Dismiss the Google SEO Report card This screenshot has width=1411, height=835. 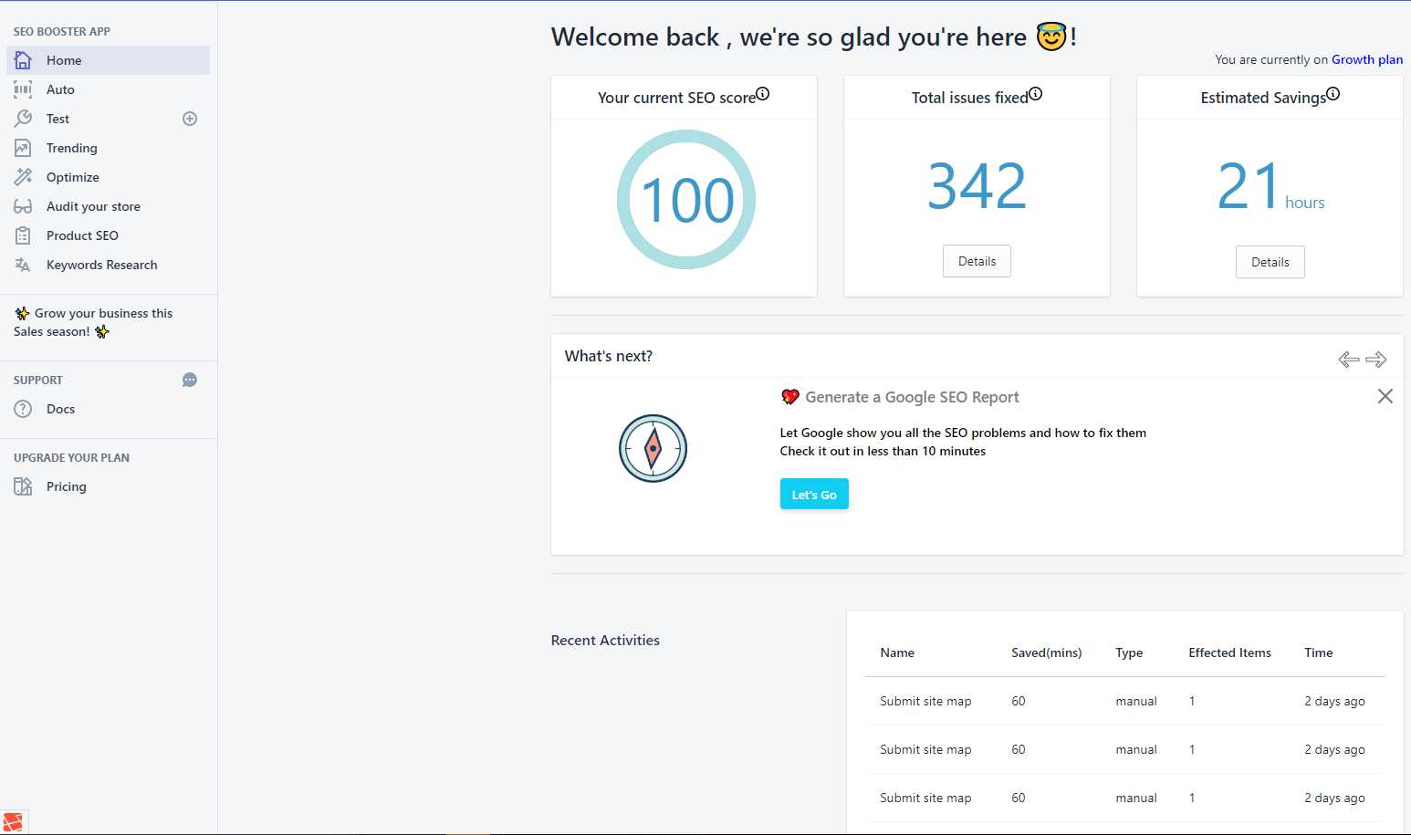tap(1385, 396)
